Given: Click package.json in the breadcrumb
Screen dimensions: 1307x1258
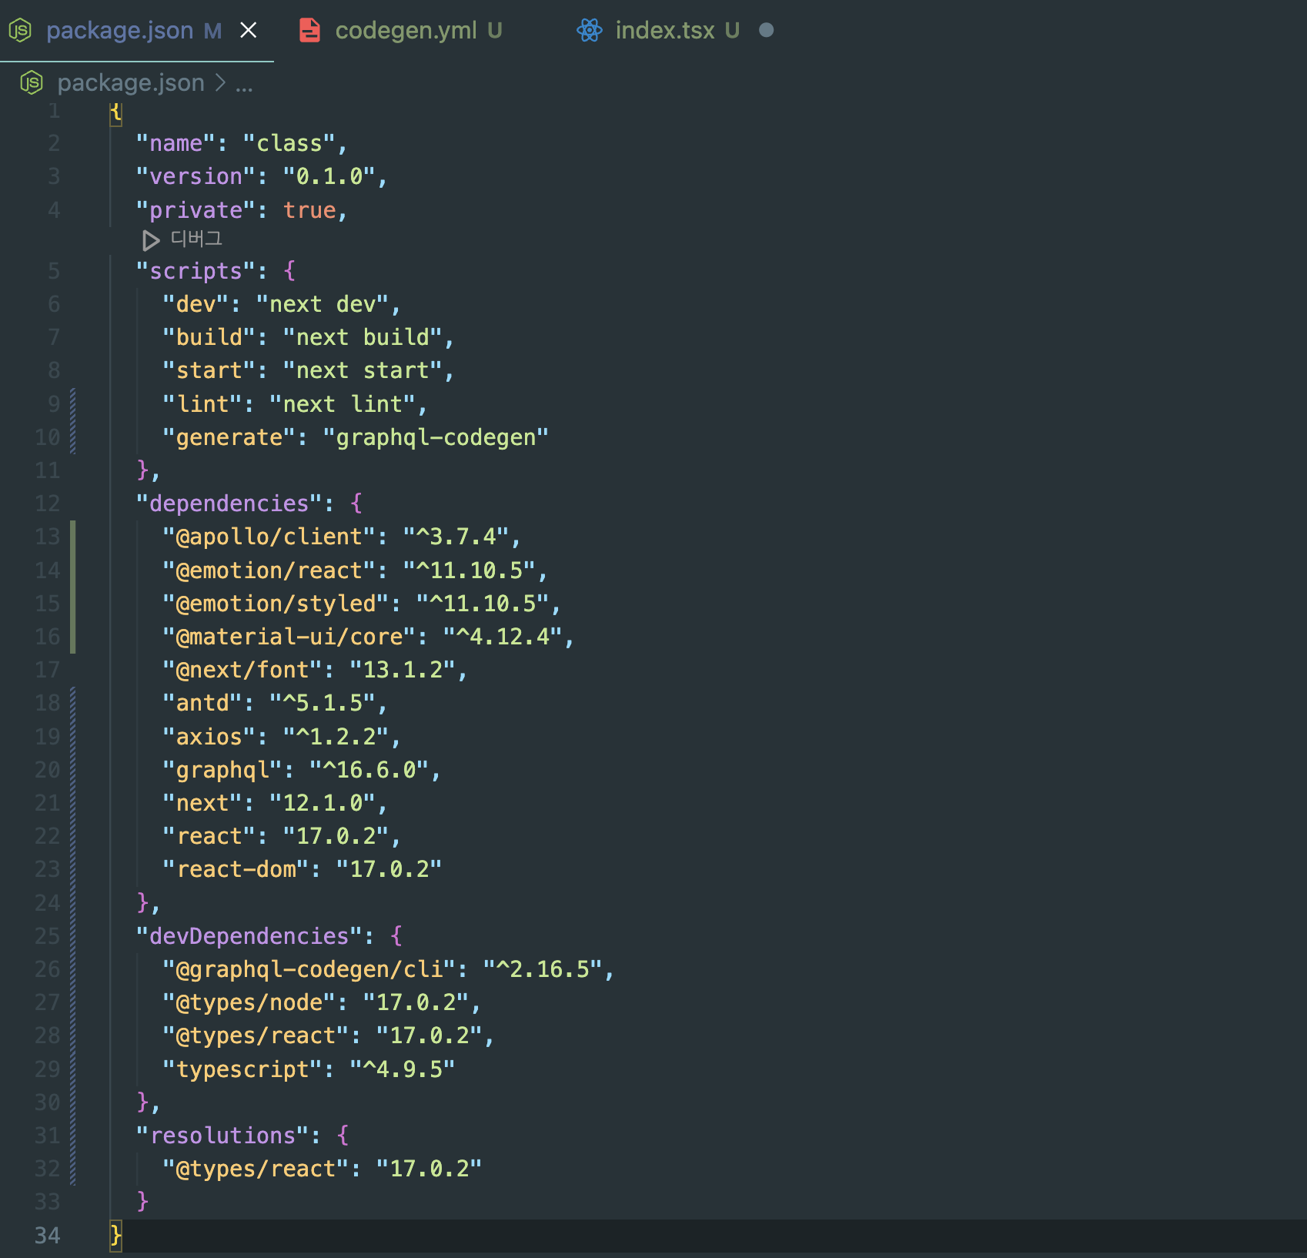Looking at the screenshot, I should click(131, 82).
